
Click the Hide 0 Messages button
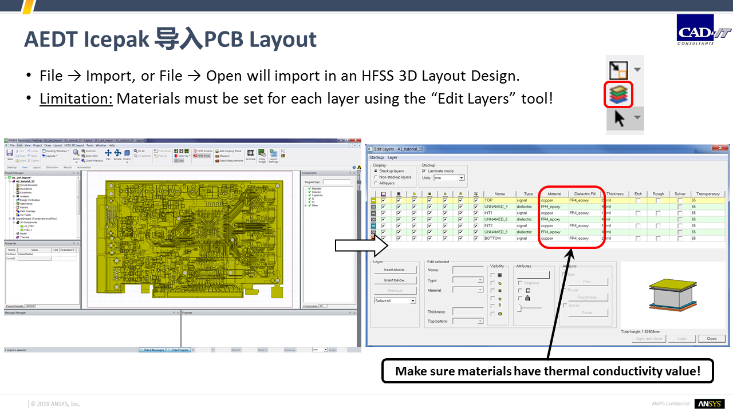click(x=152, y=350)
